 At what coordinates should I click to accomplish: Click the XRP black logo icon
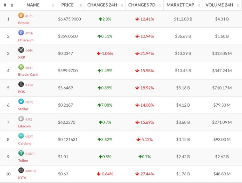coord(21,50)
